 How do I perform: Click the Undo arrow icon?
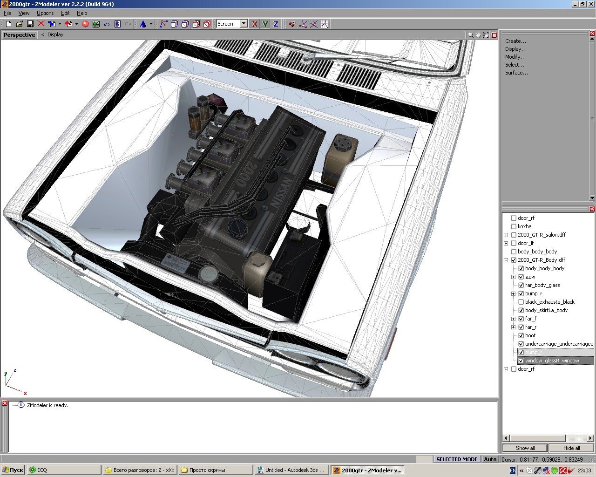tap(107, 24)
